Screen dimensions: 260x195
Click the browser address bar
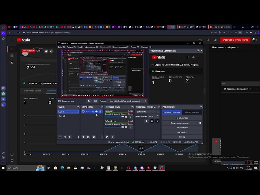116,32
